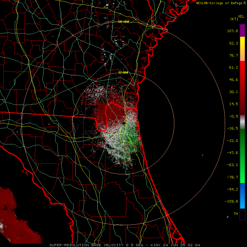This screenshot has width=247, height=247.
Task: Select the 61.2 velocity value
Action: click(x=234, y=68)
